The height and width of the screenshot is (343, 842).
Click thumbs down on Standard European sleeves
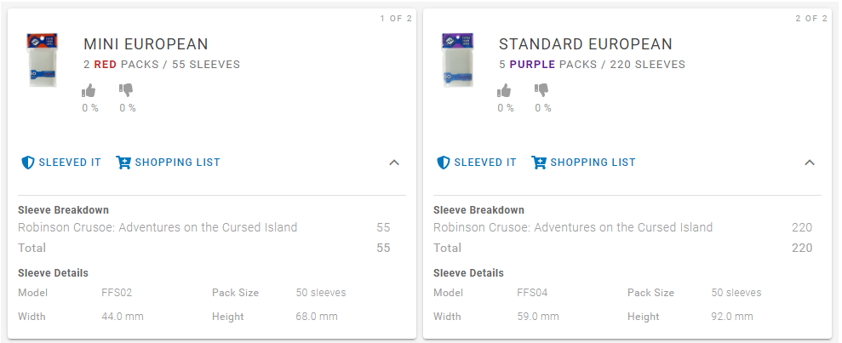541,90
